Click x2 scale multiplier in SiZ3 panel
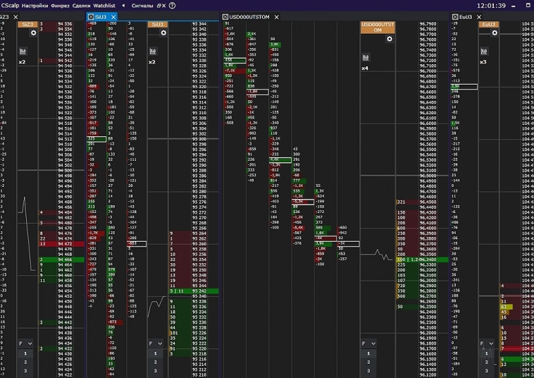Screen dimensions: 534x378 pos(22,62)
